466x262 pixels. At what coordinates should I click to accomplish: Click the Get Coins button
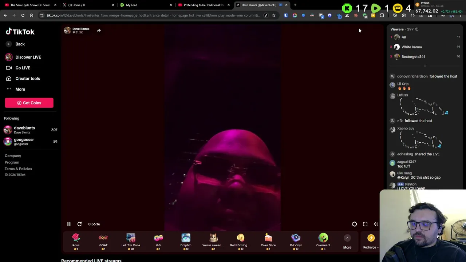pos(29,103)
